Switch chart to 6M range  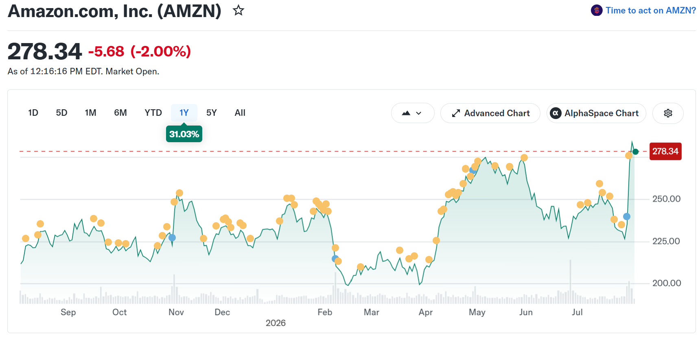pos(120,113)
